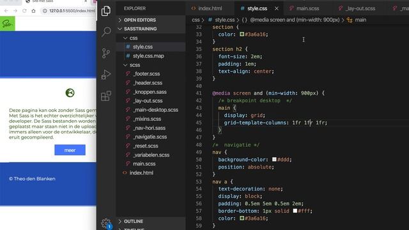The width and height of the screenshot is (409, 230).
Task: Select the style.css editor tab
Action: click(257, 8)
